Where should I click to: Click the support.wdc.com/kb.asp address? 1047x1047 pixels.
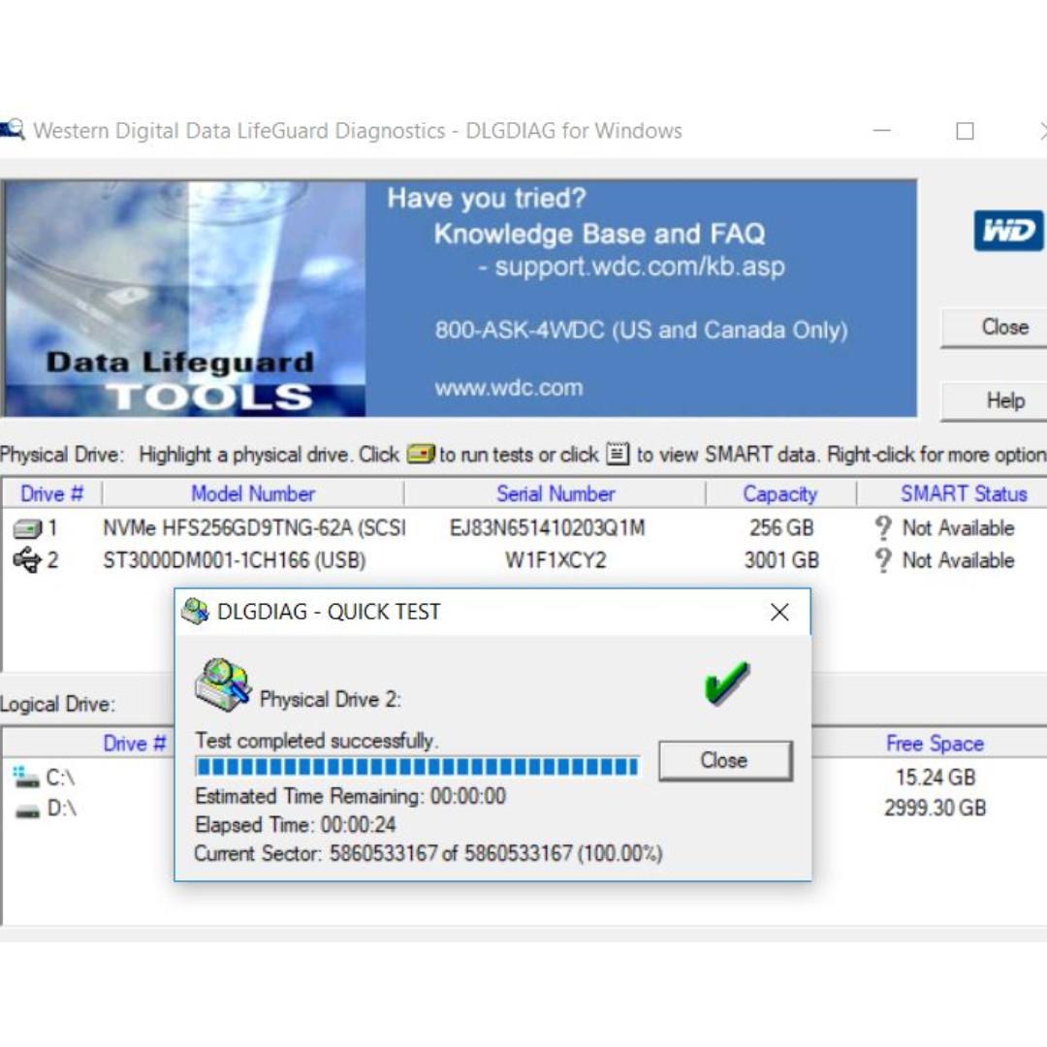pyautogui.click(x=640, y=267)
